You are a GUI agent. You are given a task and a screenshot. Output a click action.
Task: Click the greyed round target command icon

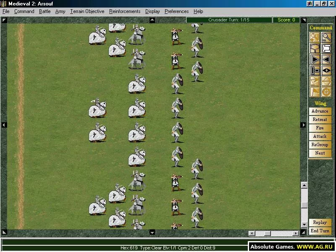pyautogui.click(x=326, y=92)
